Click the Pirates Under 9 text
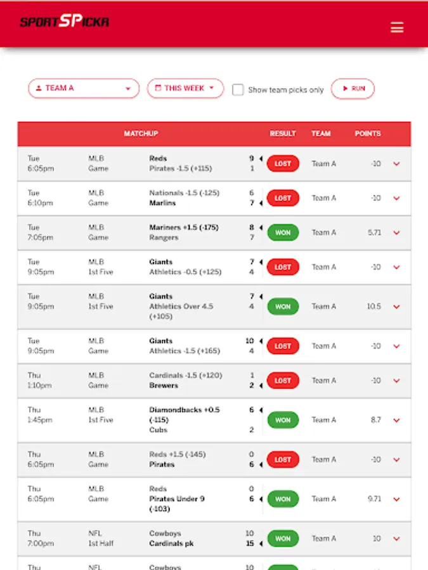The width and height of the screenshot is (428, 570). 177,504
